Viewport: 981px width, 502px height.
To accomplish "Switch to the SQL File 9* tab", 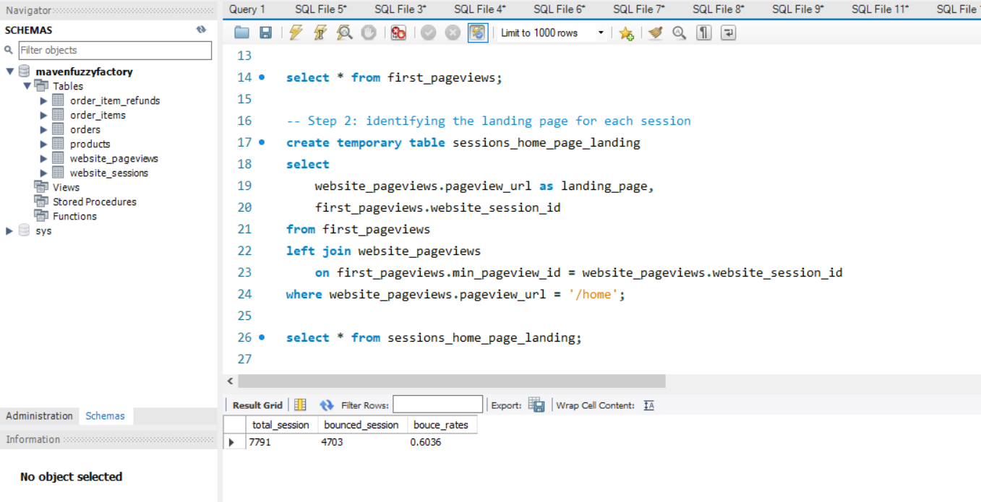I will coord(798,9).
